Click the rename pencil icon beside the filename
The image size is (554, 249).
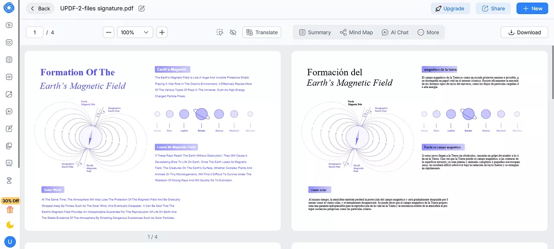pos(142,8)
